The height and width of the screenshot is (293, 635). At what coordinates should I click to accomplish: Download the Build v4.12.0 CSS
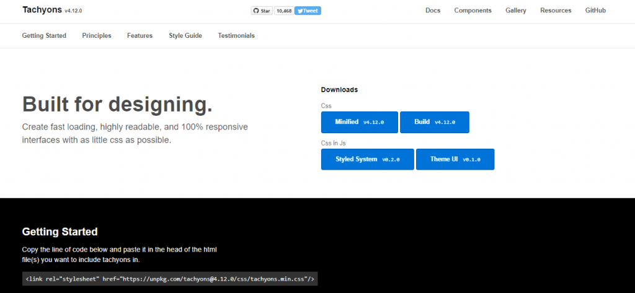click(x=434, y=122)
